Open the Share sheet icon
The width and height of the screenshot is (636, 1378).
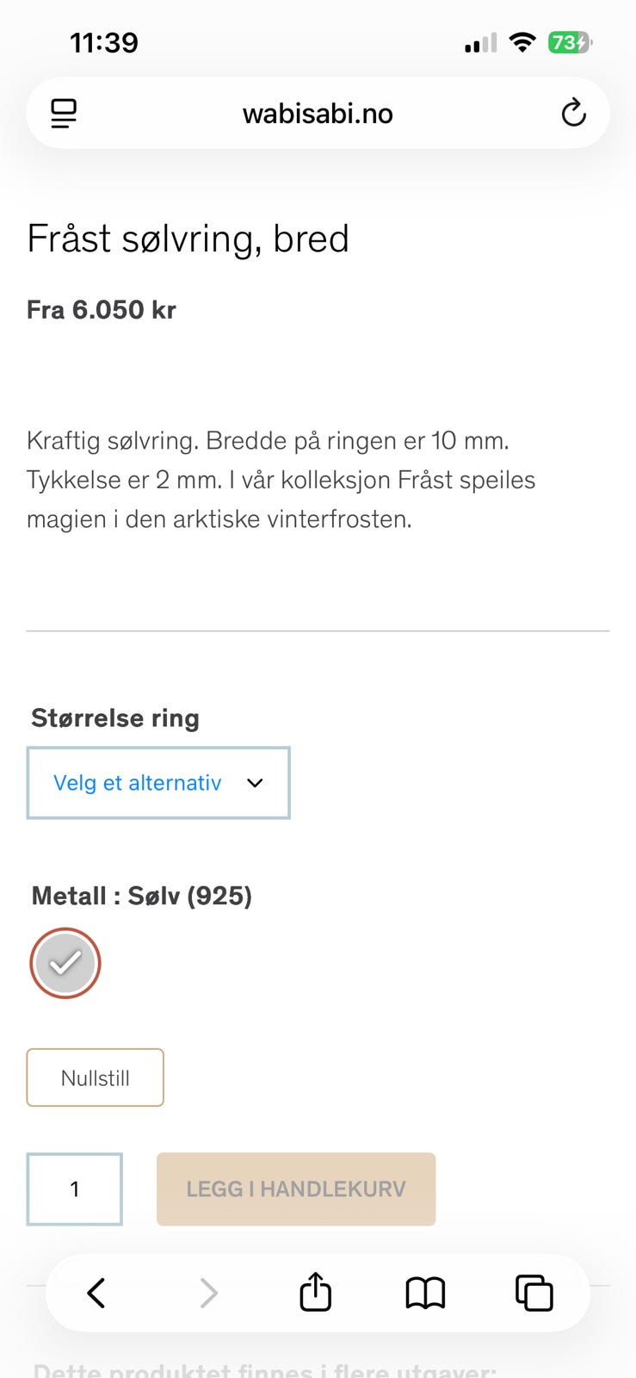click(315, 1292)
